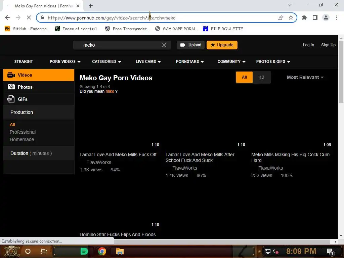344x258 pixels.
Task: Open the thumbnail with 1:06 duration
Action: [291, 123]
